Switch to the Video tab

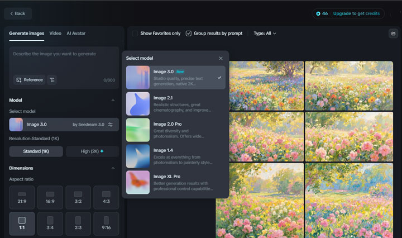coord(55,34)
